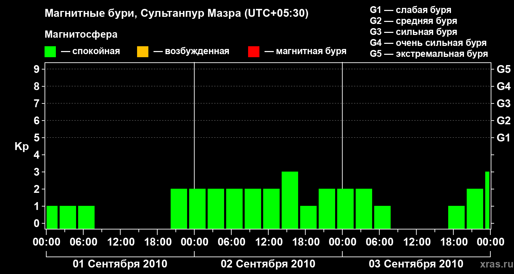Click the "G5 — экстремальная буря" legend entry
514x274 pixels.
pyautogui.click(x=429, y=54)
